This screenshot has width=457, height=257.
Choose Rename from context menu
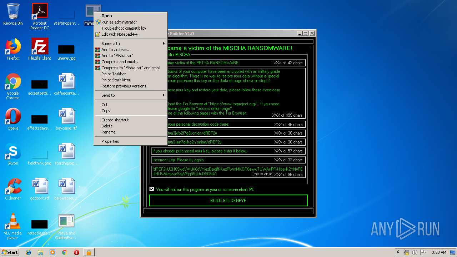coord(130,132)
